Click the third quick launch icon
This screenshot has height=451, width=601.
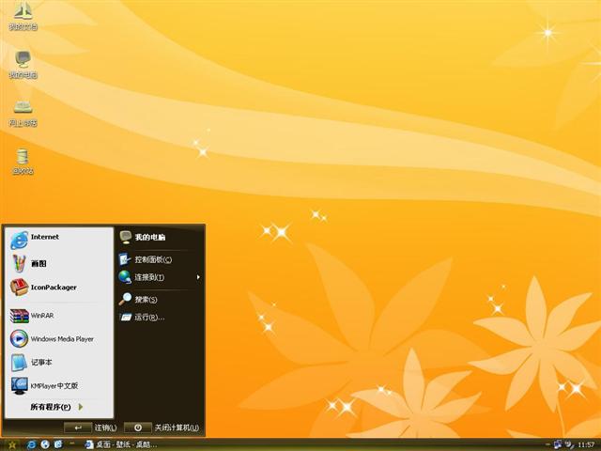[x=58, y=444]
